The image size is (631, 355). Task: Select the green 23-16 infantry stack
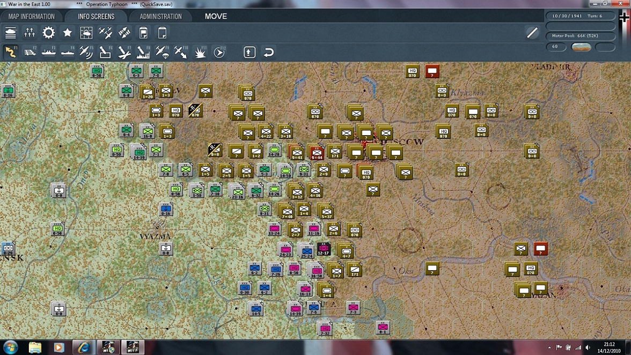click(x=237, y=192)
